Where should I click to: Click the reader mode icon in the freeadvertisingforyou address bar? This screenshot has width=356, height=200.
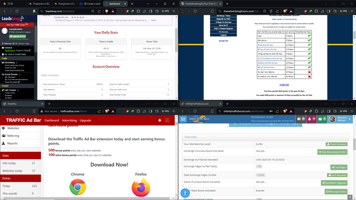click(x=271, y=11)
